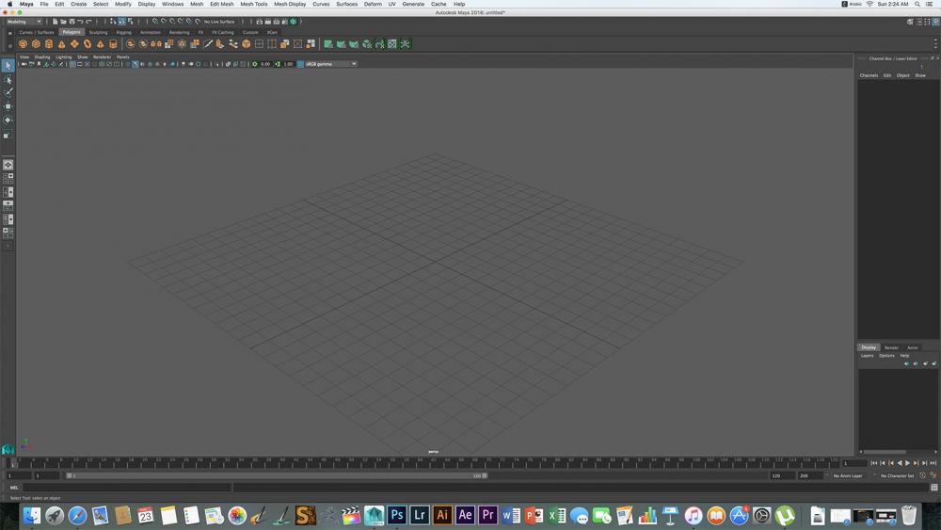Click the current frame field beside timeline

click(x=854, y=463)
